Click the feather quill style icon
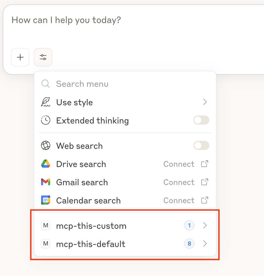264x276 pixels. (x=46, y=102)
